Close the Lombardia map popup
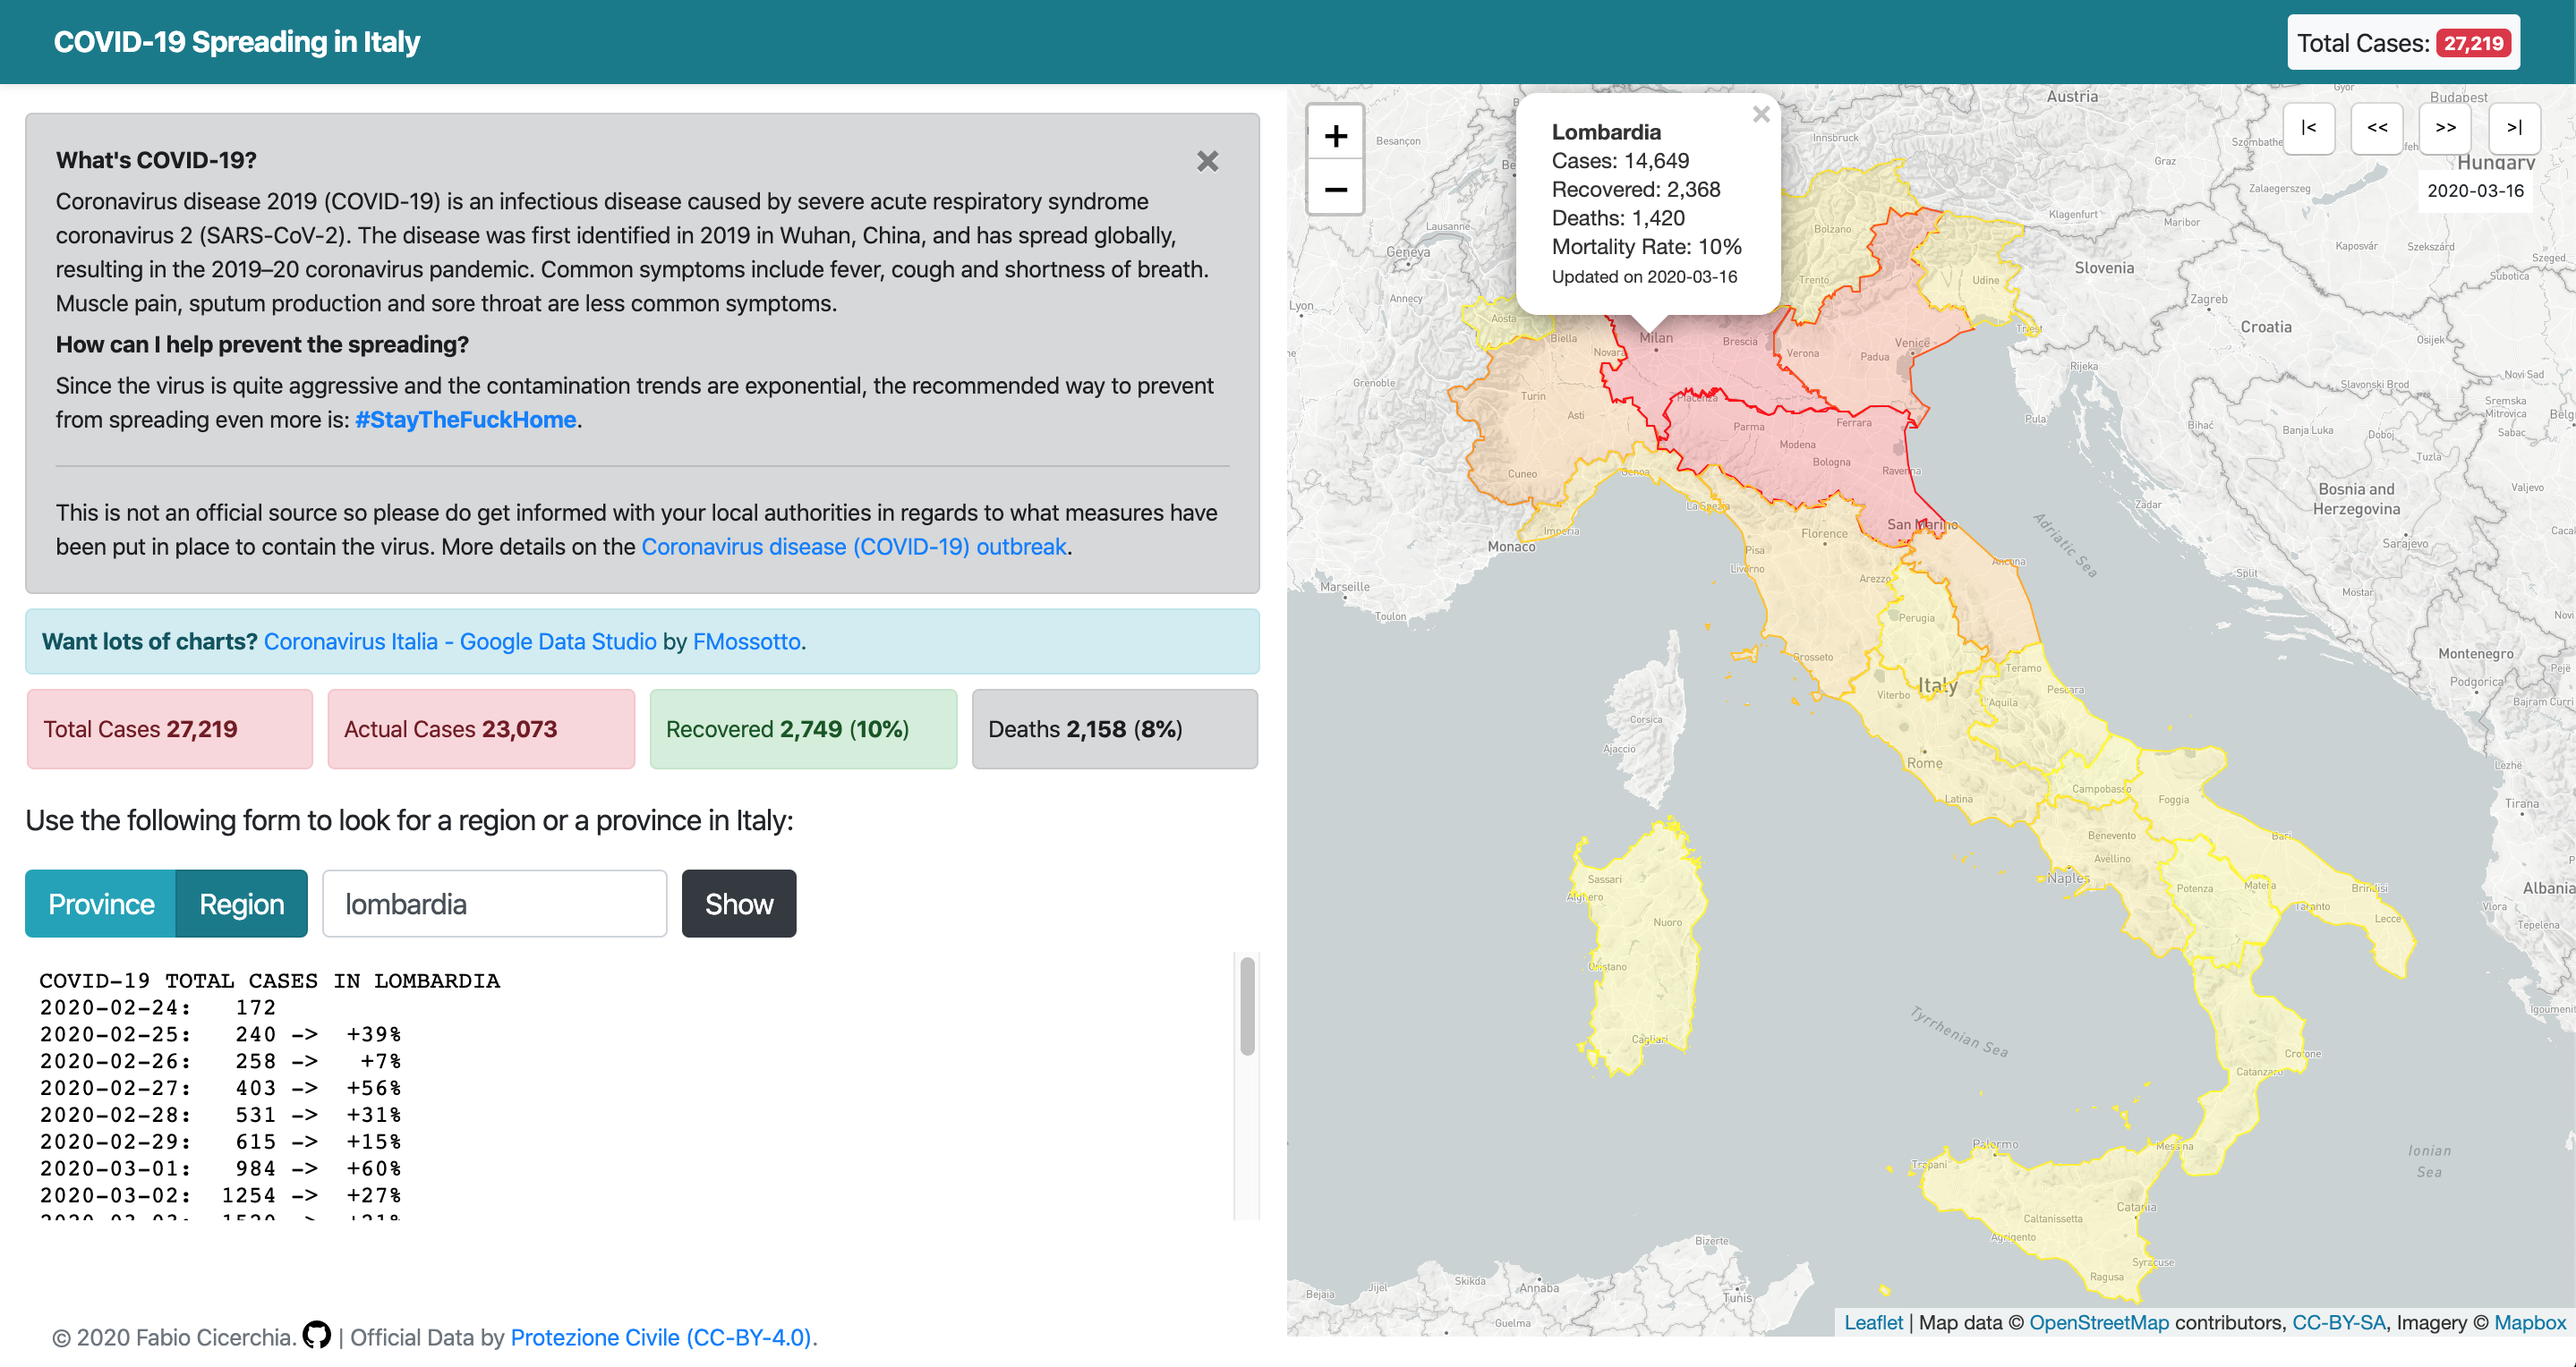 (x=1761, y=115)
